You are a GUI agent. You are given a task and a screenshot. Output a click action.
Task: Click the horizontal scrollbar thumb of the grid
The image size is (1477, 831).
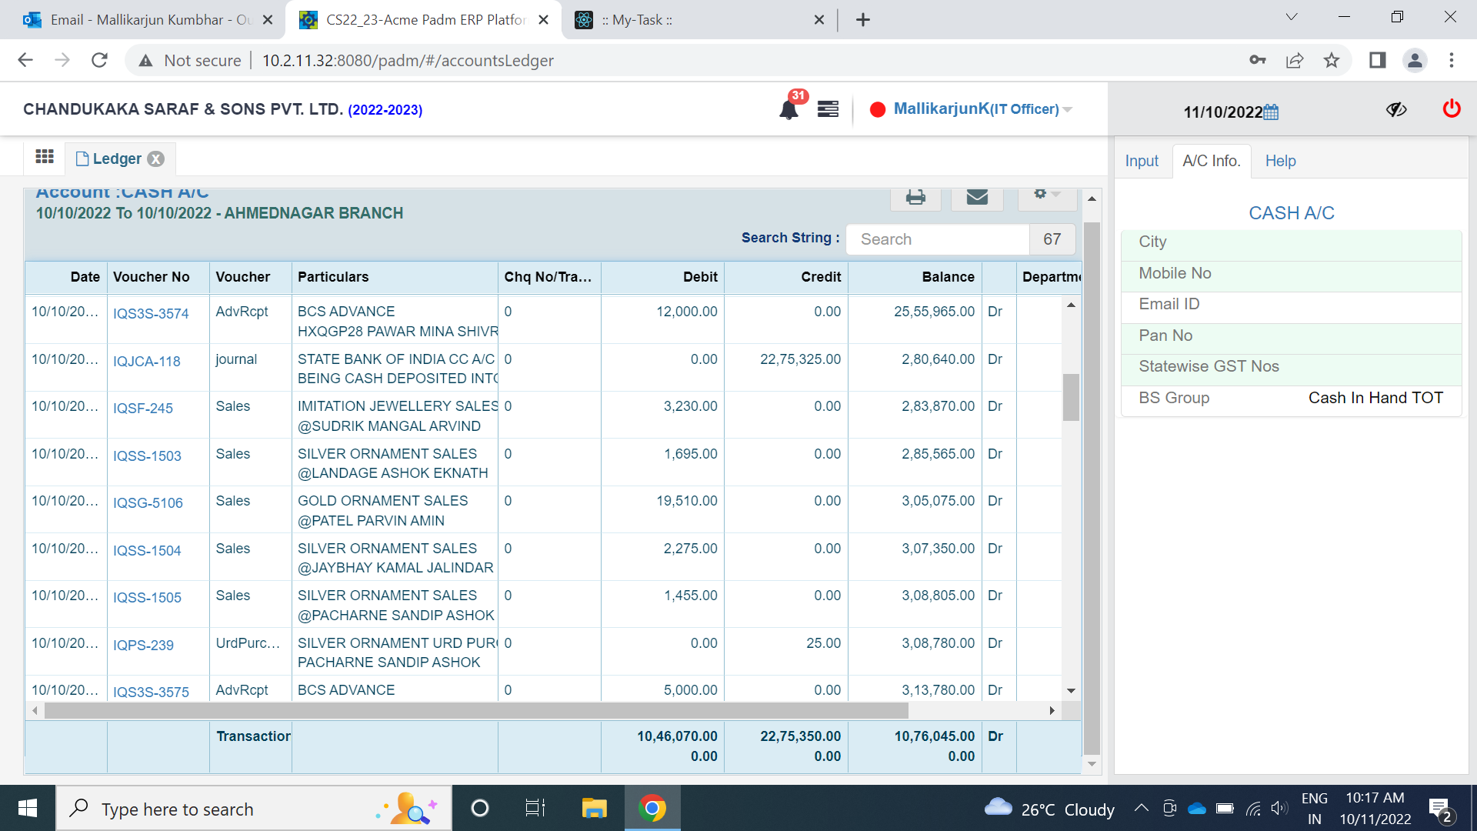475,710
